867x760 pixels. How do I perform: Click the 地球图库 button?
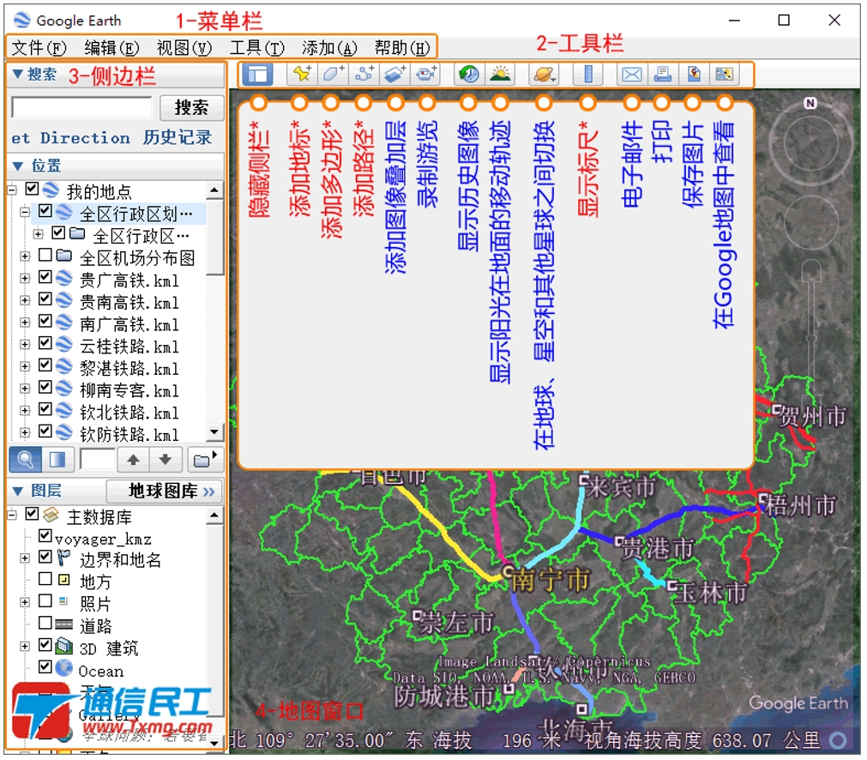coord(165,492)
